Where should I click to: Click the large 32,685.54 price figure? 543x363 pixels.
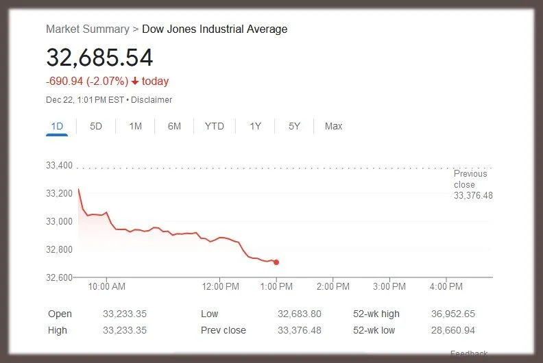(99, 57)
